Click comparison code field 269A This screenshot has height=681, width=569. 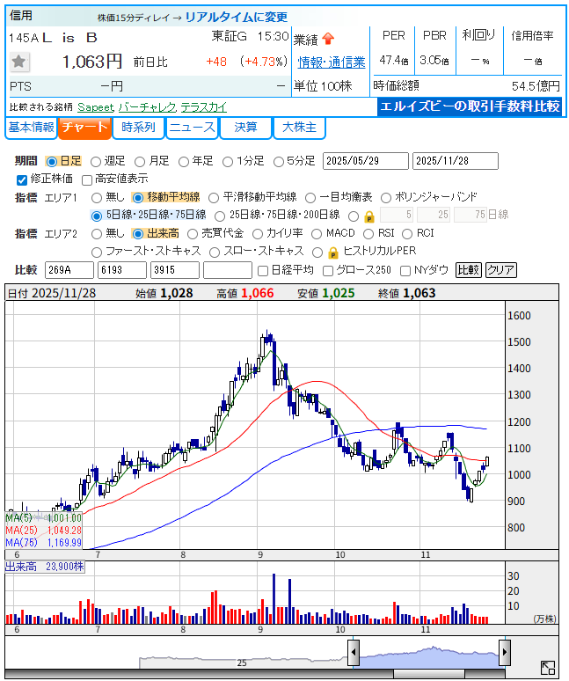(x=69, y=270)
